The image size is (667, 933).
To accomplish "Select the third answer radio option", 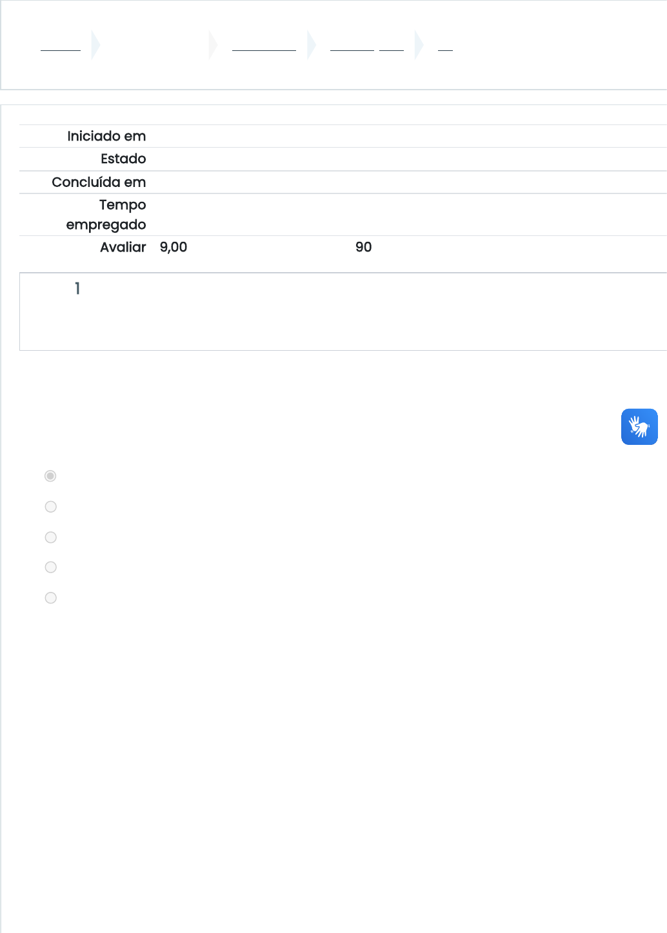I will [x=50, y=537].
